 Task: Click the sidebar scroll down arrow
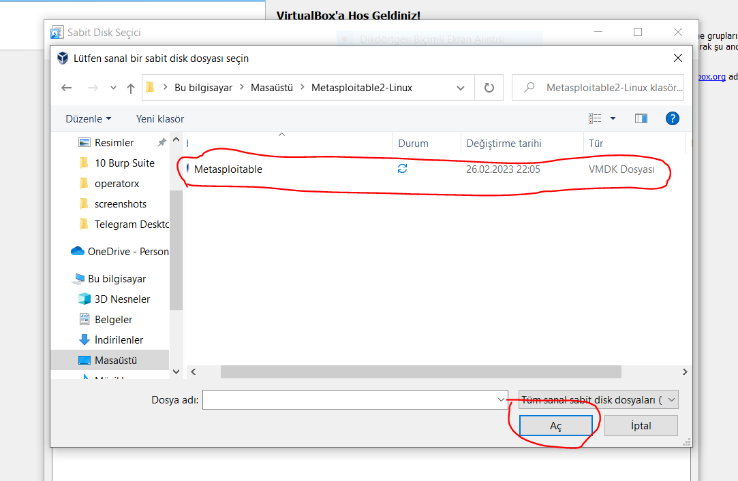[176, 371]
